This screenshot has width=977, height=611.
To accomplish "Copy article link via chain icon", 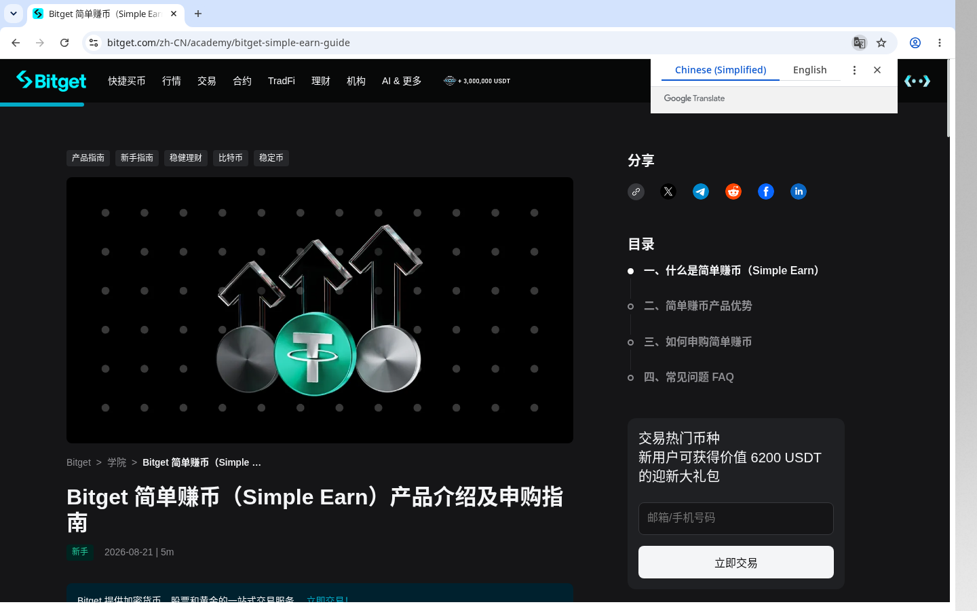I will tap(636, 191).
